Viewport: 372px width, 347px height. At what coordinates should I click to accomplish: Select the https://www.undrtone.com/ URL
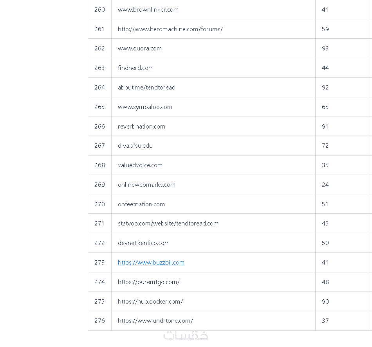pyautogui.click(x=155, y=321)
